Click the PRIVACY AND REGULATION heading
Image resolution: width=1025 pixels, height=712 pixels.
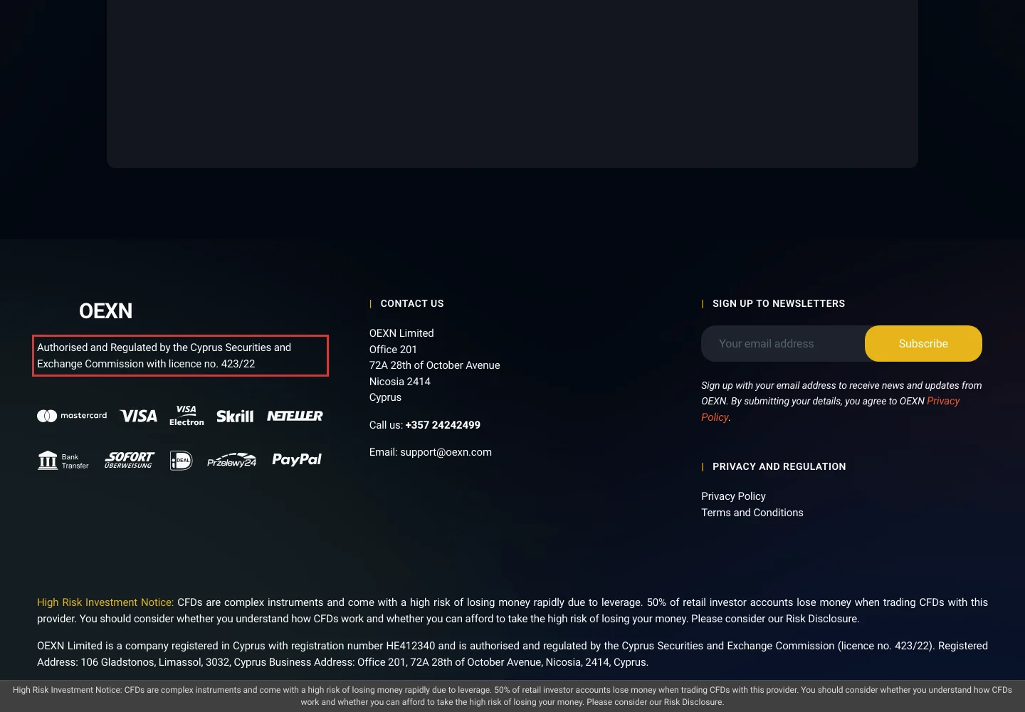coord(779,466)
